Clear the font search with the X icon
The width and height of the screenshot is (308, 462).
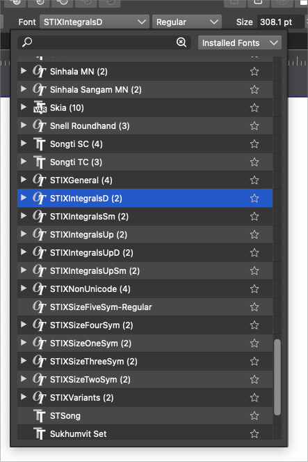pos(181,43)
